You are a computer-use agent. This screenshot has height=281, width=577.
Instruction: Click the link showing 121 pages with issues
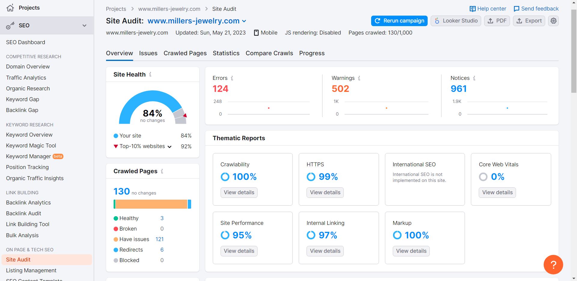160,239
